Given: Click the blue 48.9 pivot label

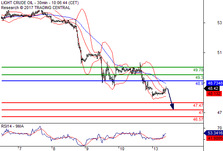Looking at the screenshot, I should pyautogui.click(x=200, y=83).
